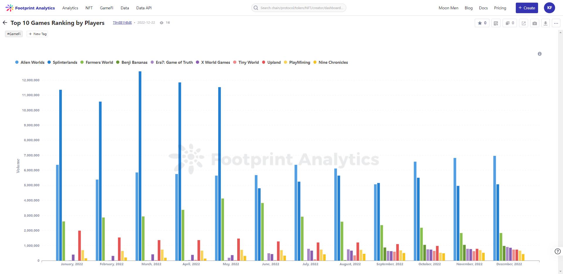Open the T9nEB1hBdE author link
This screenshot has height=274, width=563.
click(122, 23)
